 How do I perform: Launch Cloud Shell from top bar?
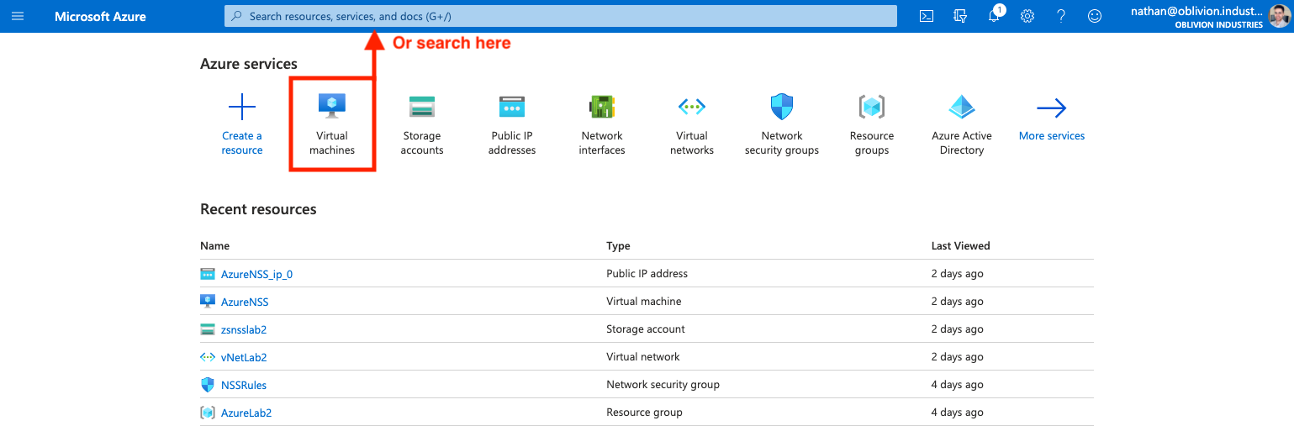coord(927,16)
